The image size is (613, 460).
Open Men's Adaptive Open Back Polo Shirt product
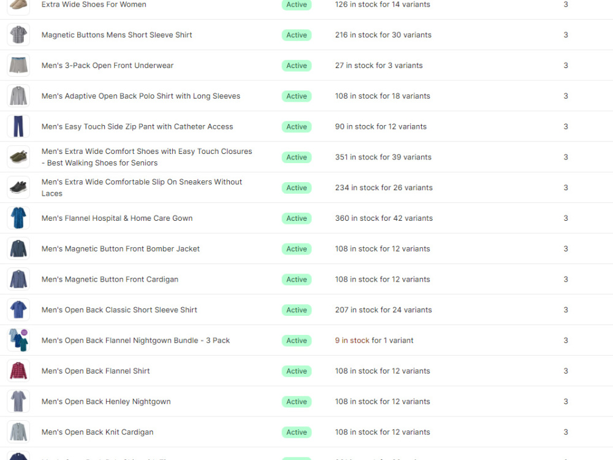141,96
